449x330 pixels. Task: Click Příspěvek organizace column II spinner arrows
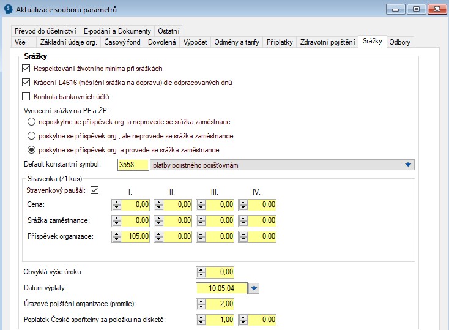tap(158, 236)
